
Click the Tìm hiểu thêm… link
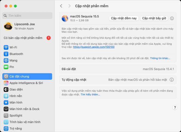click(90, 95)
